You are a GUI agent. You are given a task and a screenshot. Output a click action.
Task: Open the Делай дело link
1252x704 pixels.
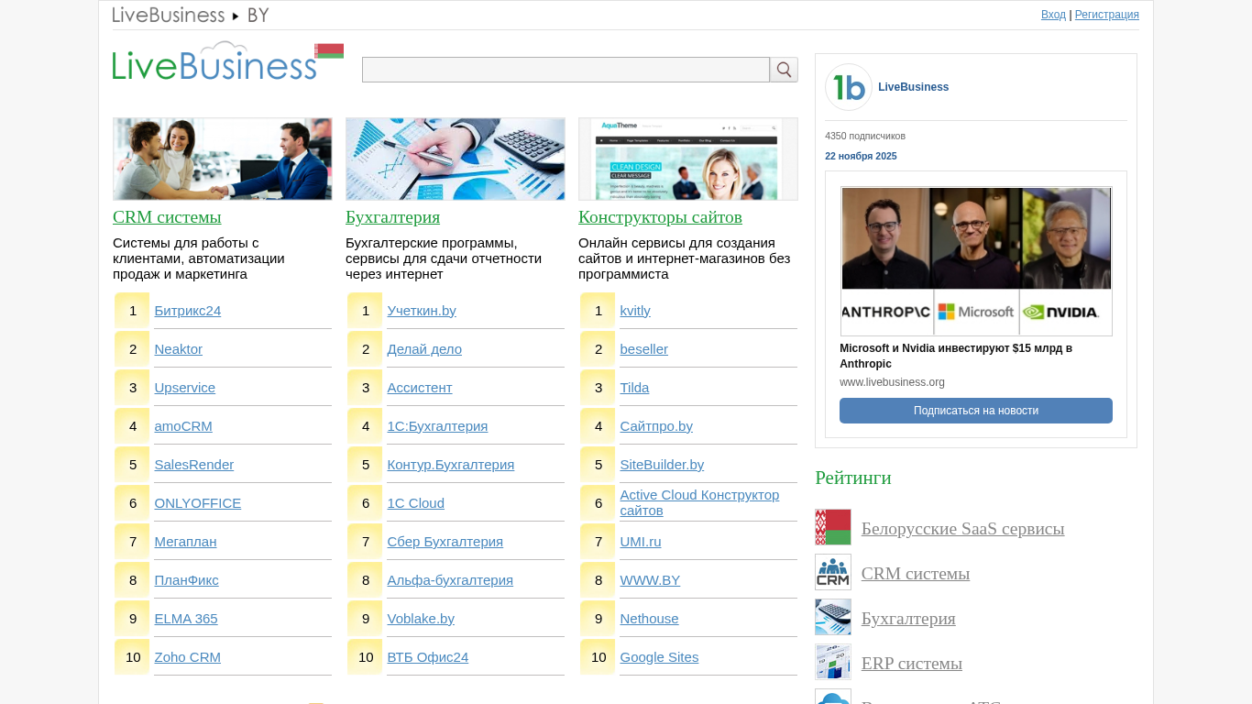click(x=424, y=349)
